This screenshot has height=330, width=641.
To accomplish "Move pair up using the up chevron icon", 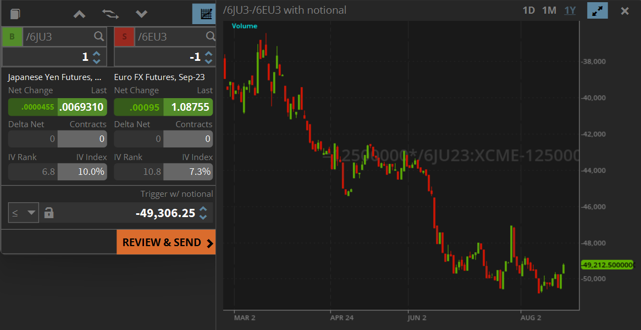I will tap(79, 14).
